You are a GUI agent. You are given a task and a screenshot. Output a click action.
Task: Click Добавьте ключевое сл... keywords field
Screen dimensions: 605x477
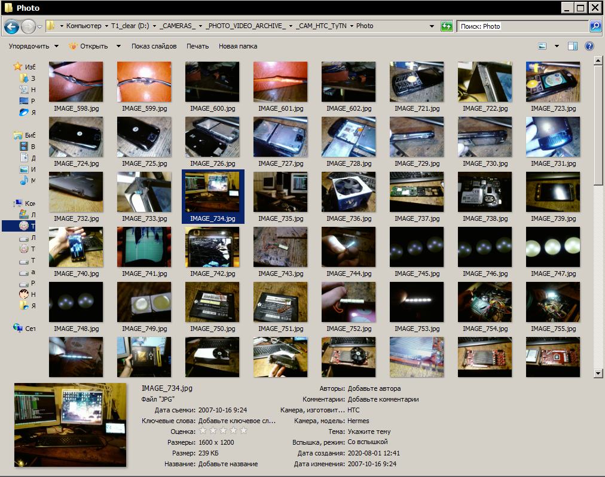(x=237, y=421)
